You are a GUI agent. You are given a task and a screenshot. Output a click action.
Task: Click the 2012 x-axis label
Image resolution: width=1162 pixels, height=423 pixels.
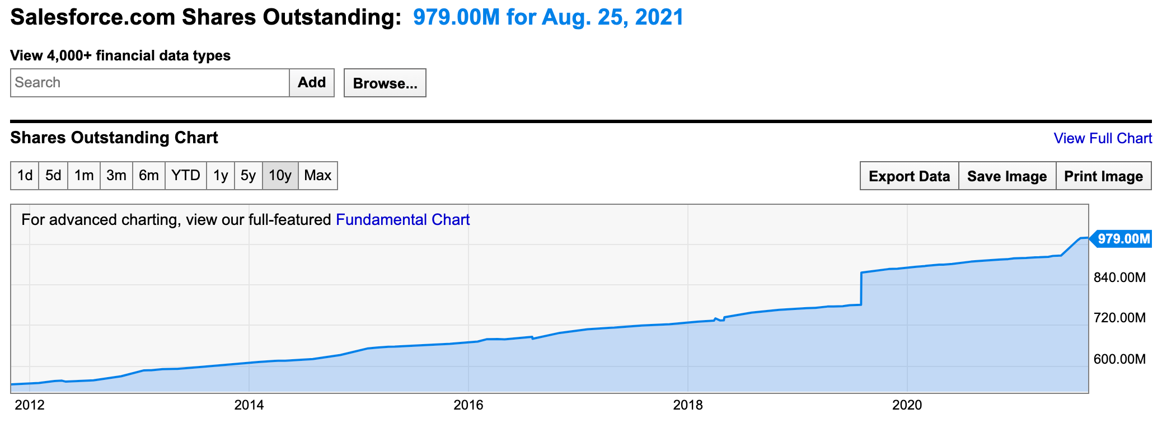(29, 405)
